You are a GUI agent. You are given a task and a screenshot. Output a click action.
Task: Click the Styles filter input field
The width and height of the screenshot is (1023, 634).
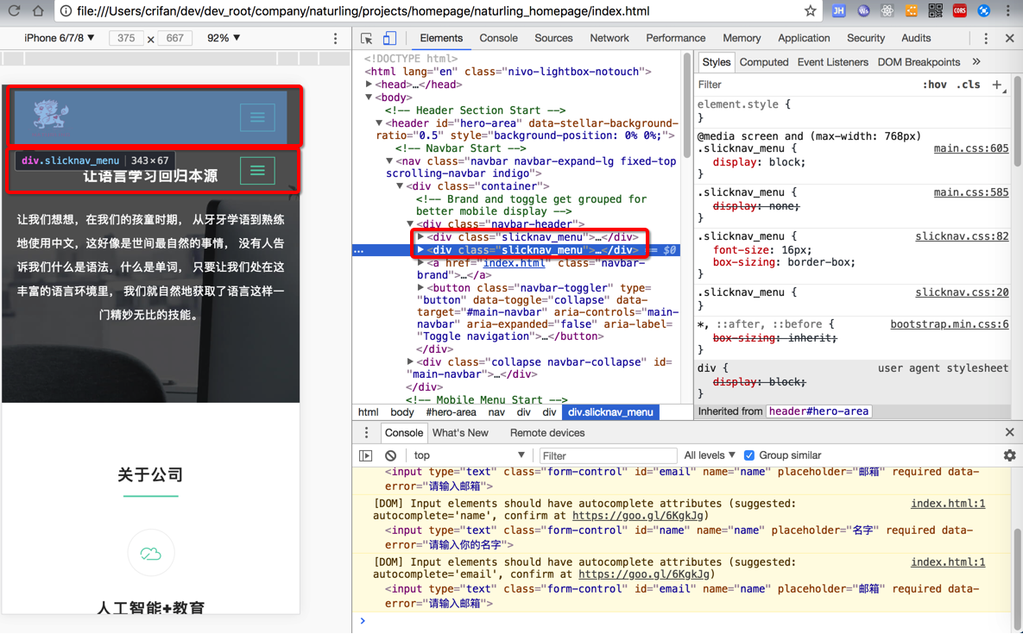pos(805,84)
